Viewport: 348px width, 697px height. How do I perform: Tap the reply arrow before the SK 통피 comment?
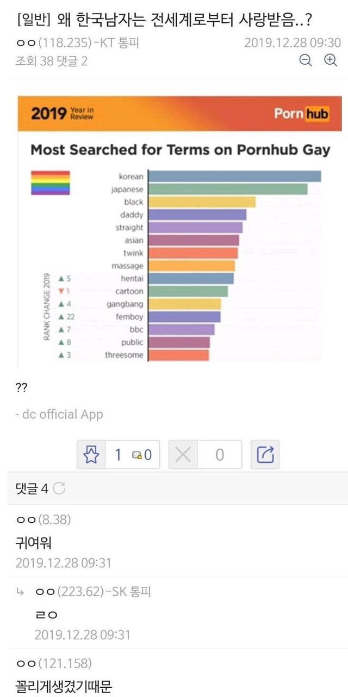[20, 592]
